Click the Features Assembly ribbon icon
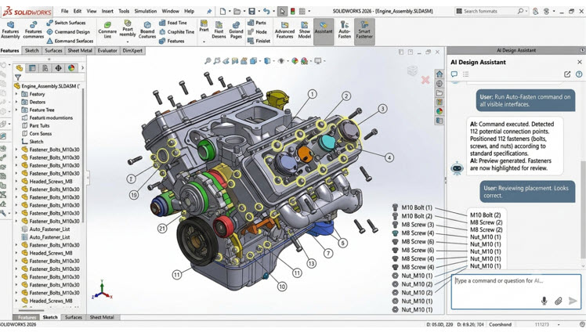The image size is (586, 332). pos(10,30)
